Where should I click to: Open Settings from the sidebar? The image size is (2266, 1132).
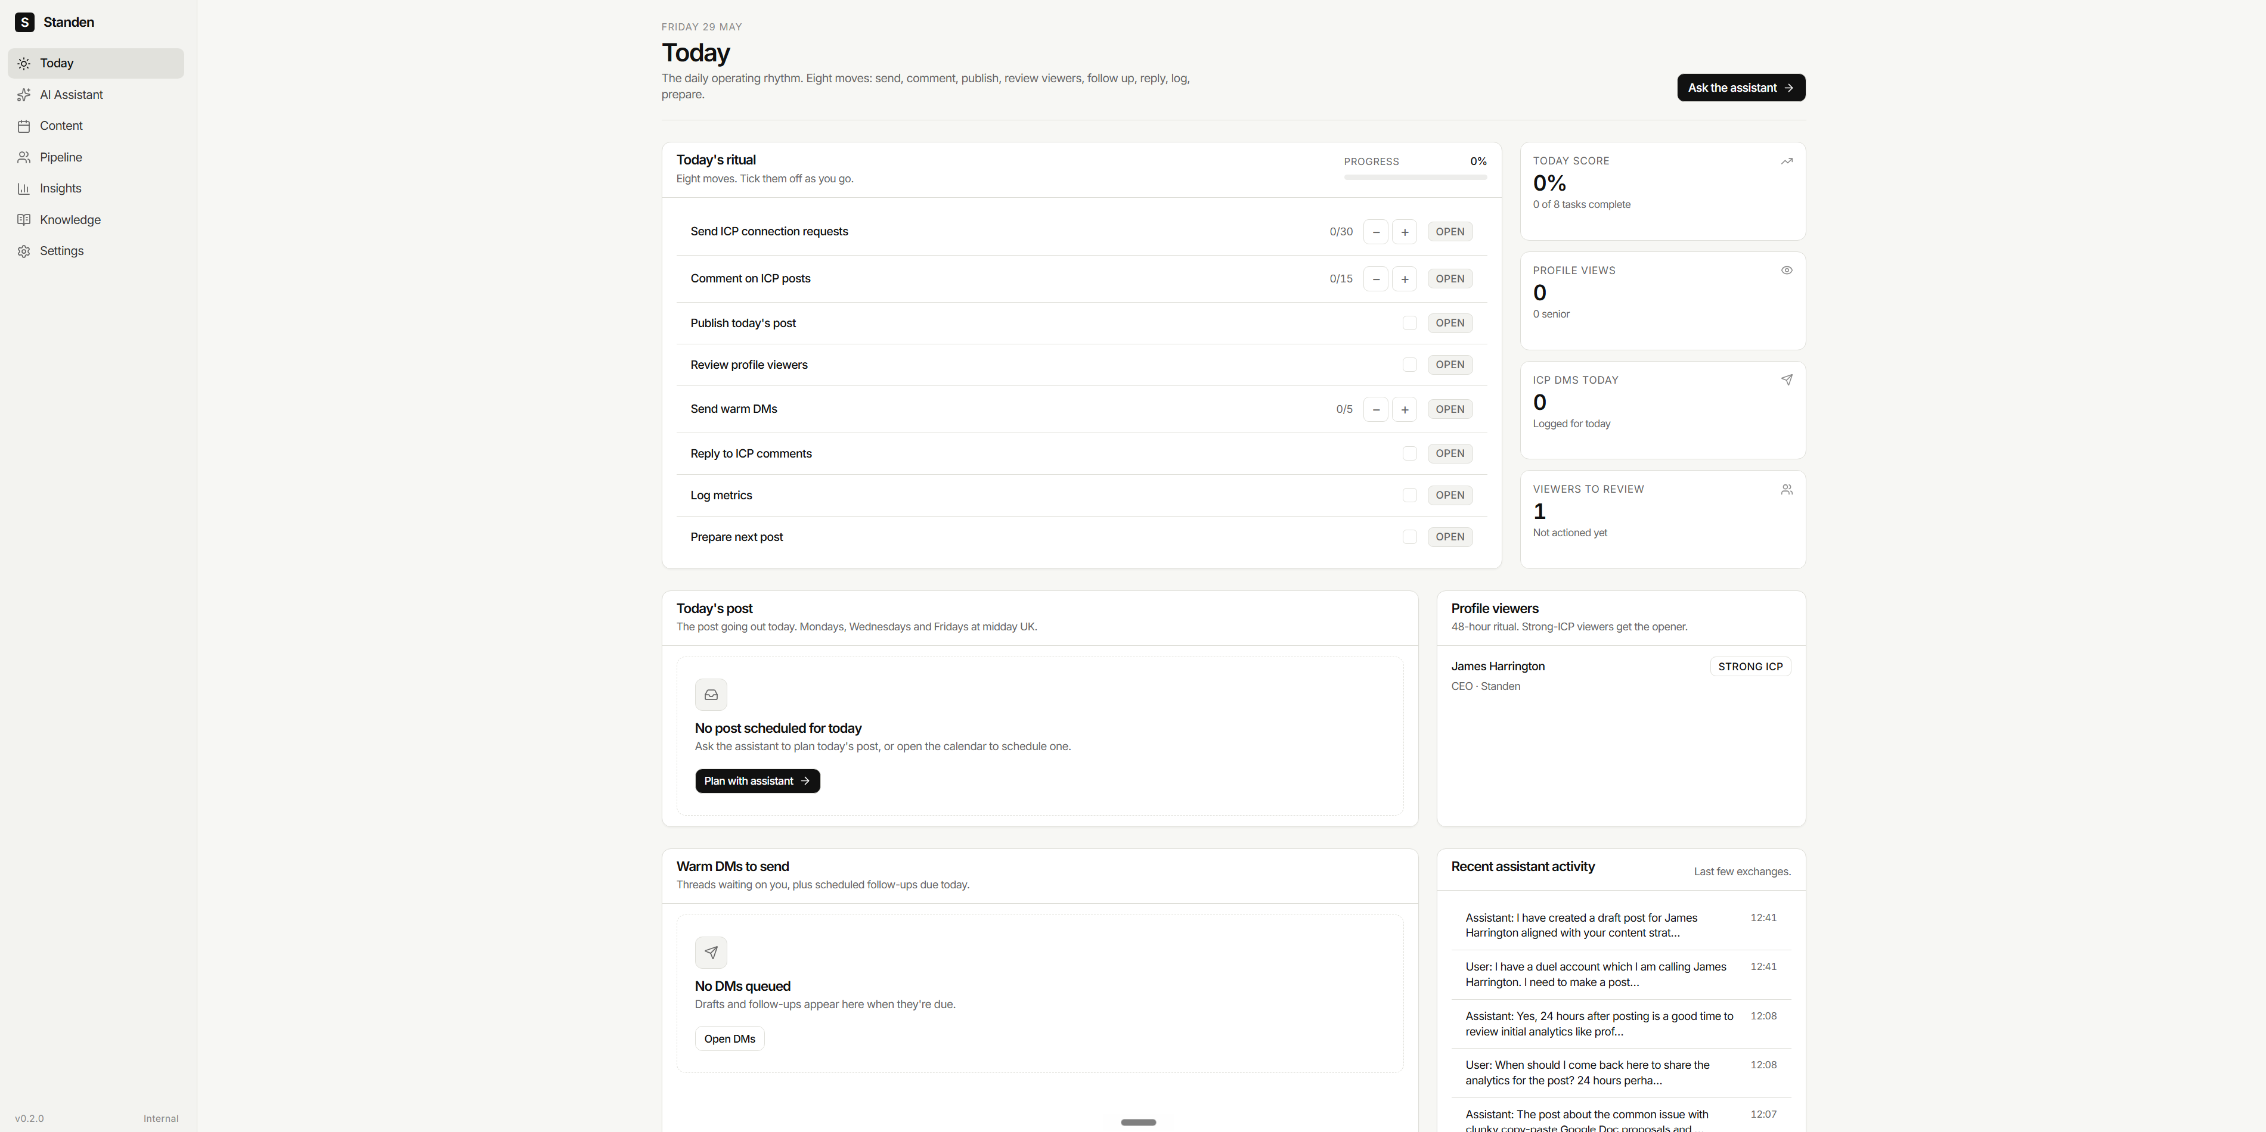[96, 251]
